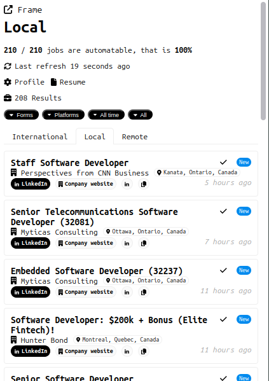Click the vertical scrollbar thumb

263,61
